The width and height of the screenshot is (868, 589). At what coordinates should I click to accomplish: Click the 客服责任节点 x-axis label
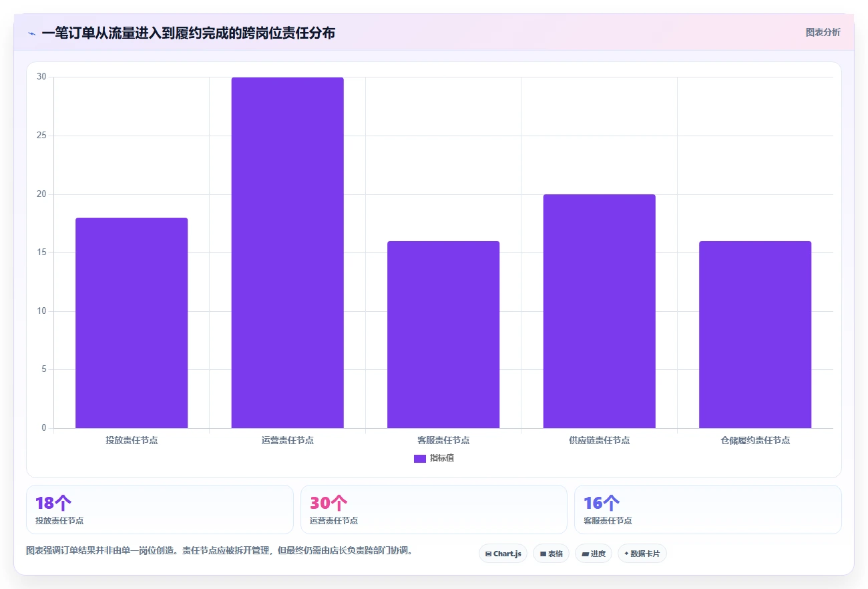pos(443,441)
